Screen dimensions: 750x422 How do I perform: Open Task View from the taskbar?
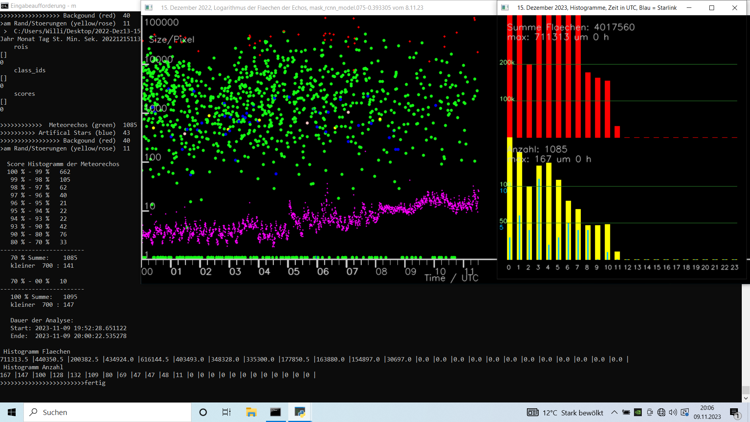(227, 412)
